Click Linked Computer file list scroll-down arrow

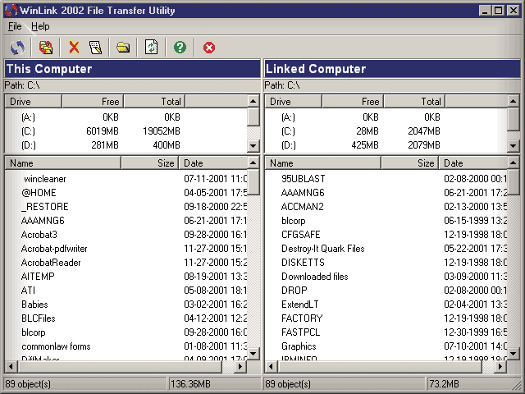514,354
